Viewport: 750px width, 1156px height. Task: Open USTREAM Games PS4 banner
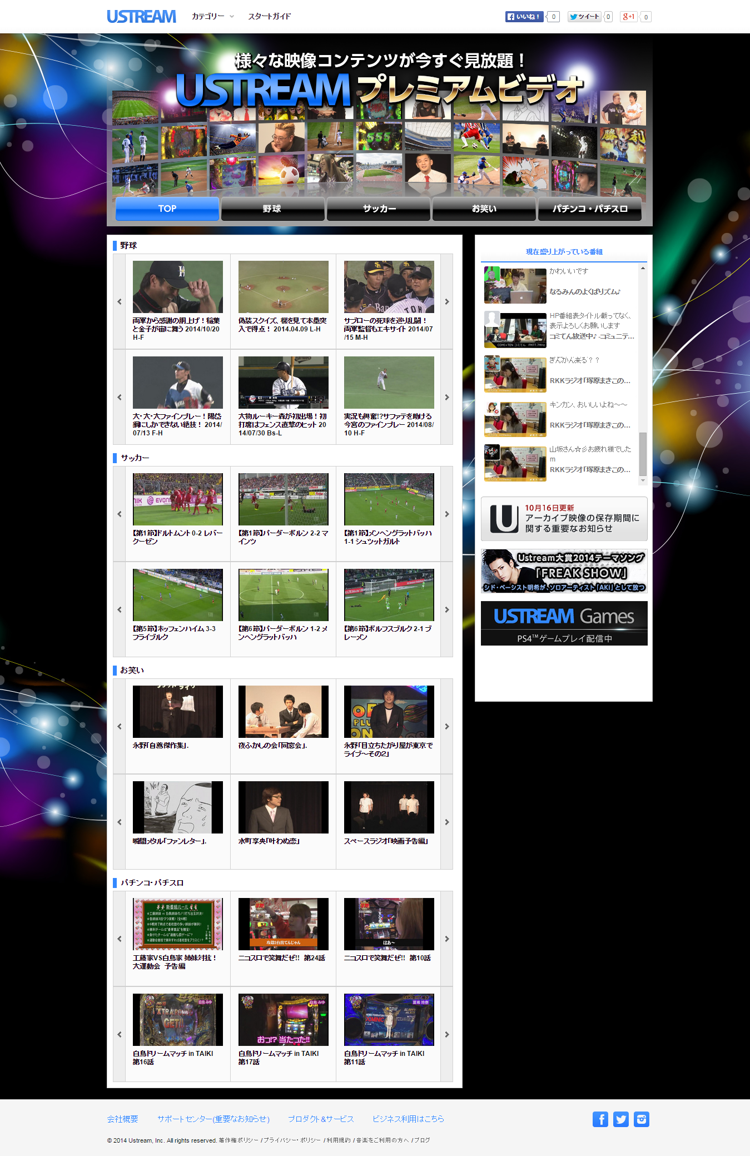(564, 623)
